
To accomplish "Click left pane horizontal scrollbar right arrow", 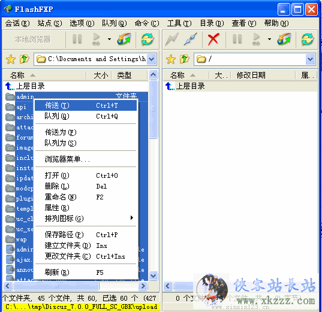I will tap(143, 286).
